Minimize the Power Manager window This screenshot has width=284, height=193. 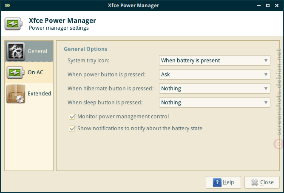pyautogui.click(x=259, y=6)
